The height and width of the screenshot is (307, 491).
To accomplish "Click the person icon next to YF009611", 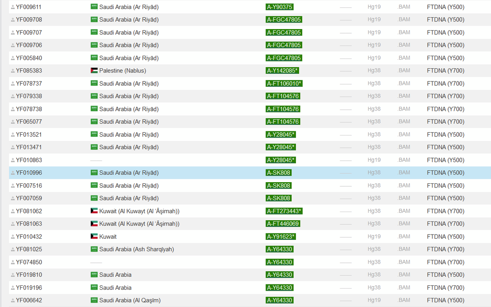I will (11, 7).
